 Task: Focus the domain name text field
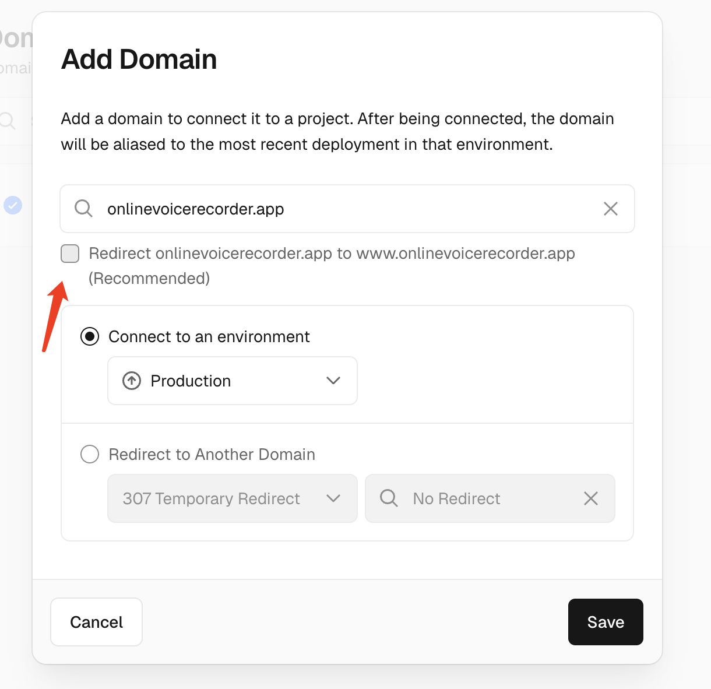point(350,209)
